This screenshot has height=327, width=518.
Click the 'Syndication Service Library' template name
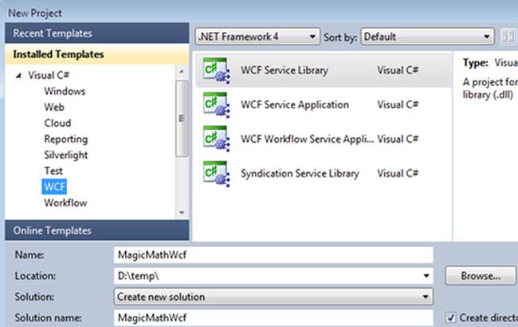point(300,174)
